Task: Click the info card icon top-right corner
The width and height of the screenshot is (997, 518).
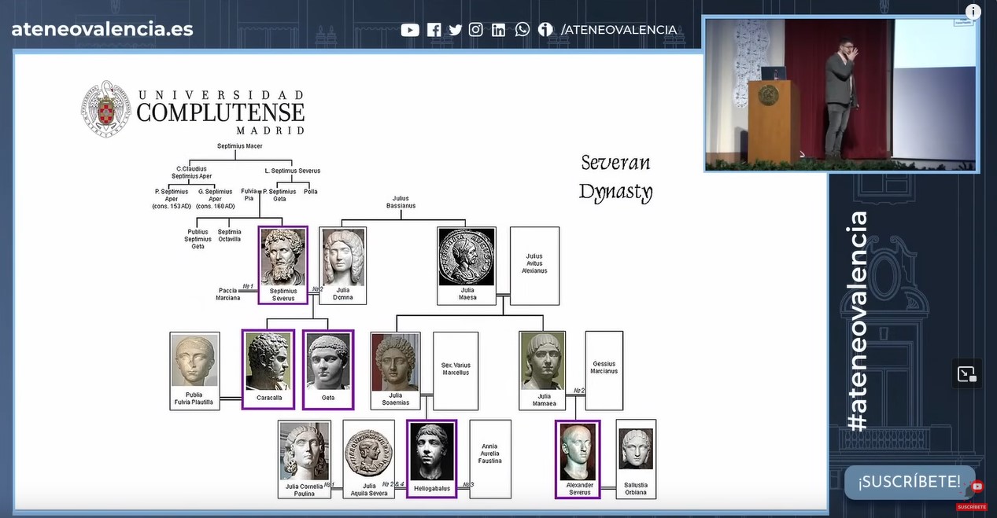Action: [x=973, y=12]
